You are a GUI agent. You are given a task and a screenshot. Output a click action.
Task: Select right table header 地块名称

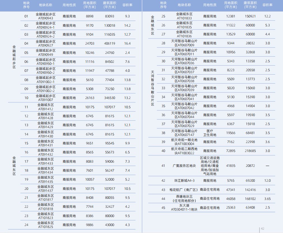click(184, 5)
